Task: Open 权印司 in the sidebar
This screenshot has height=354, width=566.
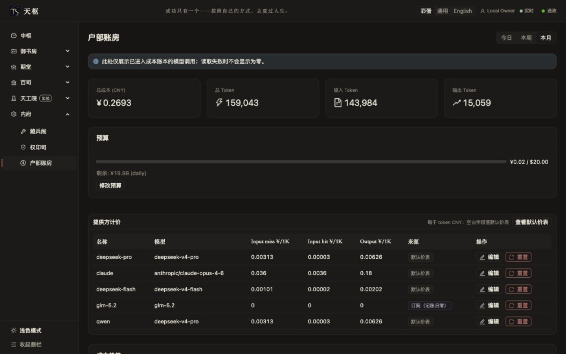Action: pos(38,147)
